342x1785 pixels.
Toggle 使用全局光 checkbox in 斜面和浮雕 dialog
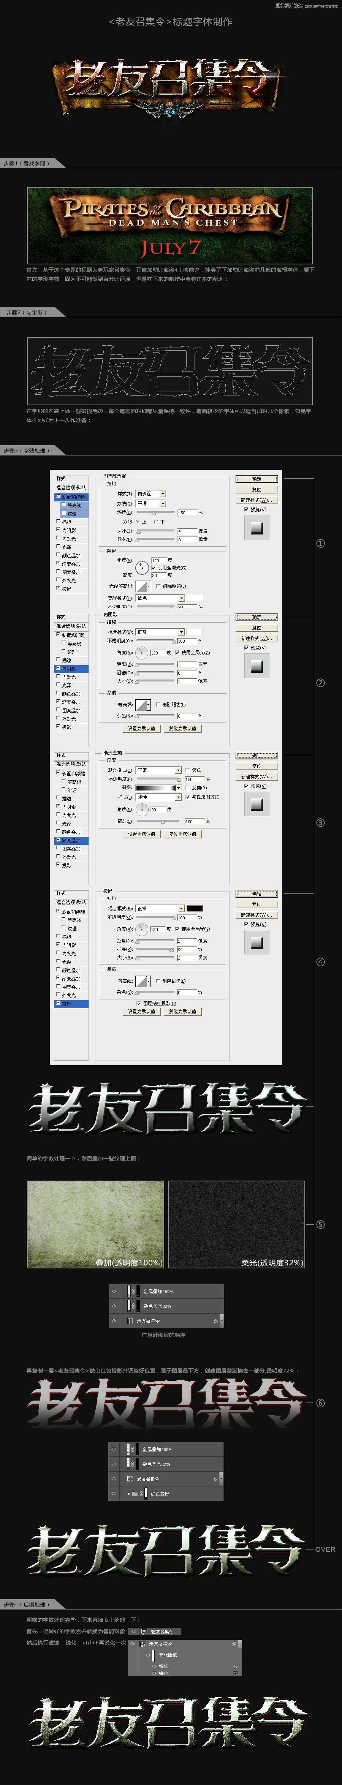[154, 568]
